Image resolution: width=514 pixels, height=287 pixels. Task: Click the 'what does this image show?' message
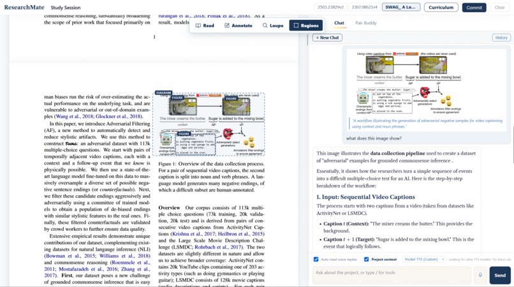click(x=374, y=138)
